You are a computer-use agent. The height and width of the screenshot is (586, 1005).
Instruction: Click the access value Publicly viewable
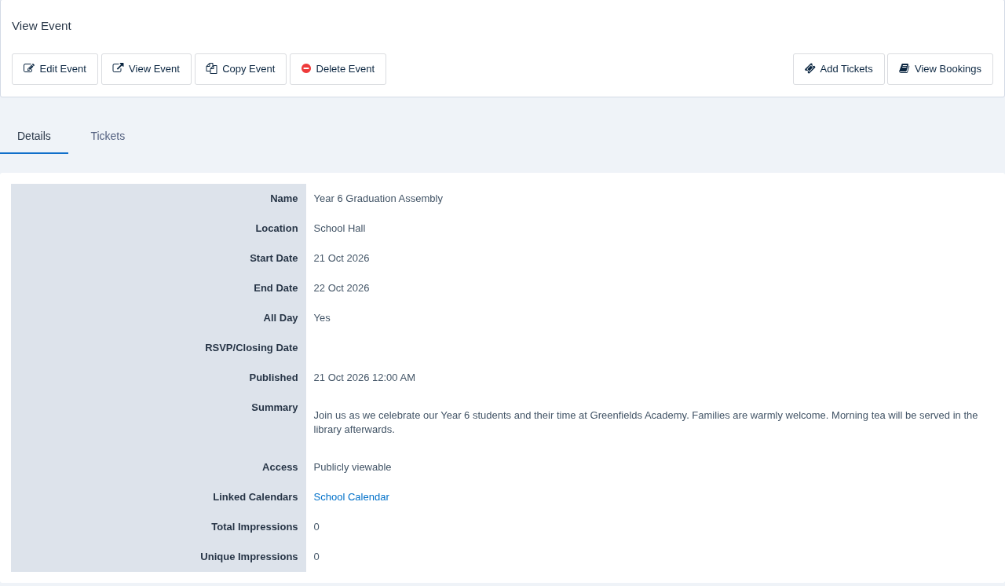pyautogui.click(x=353, y=467)
